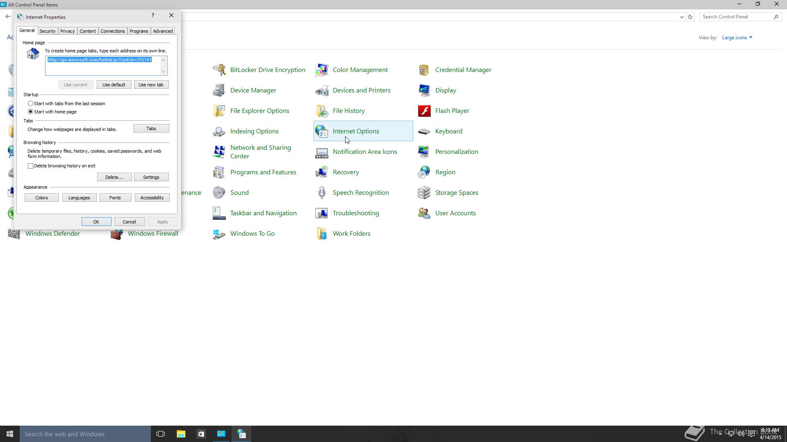787x442 pixels.
Task: Click the Use new tab button
Action: (x=151, y=85)
